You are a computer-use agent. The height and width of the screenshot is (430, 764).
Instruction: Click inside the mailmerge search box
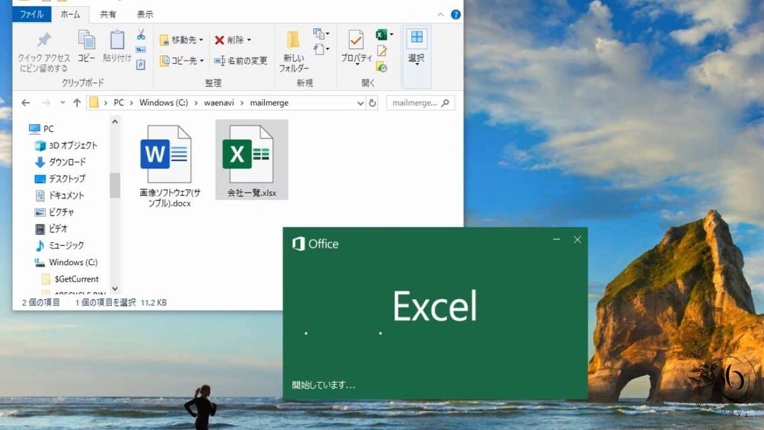coord(417,102)
